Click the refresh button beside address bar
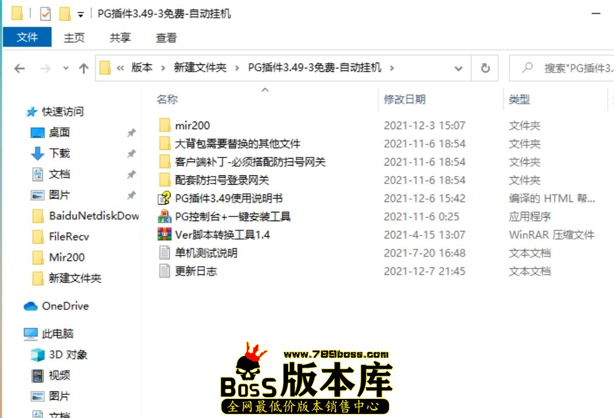The height and width of the screenshot is (418, 614). tap(485, 68)
